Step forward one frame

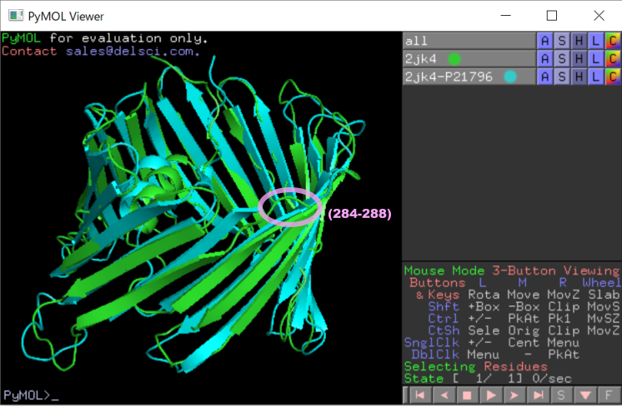[x=515, y=395]
